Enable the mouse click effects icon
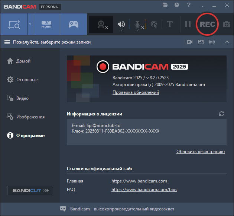The image size is (234, 216). pyautogui.click(x=154, y=24)
